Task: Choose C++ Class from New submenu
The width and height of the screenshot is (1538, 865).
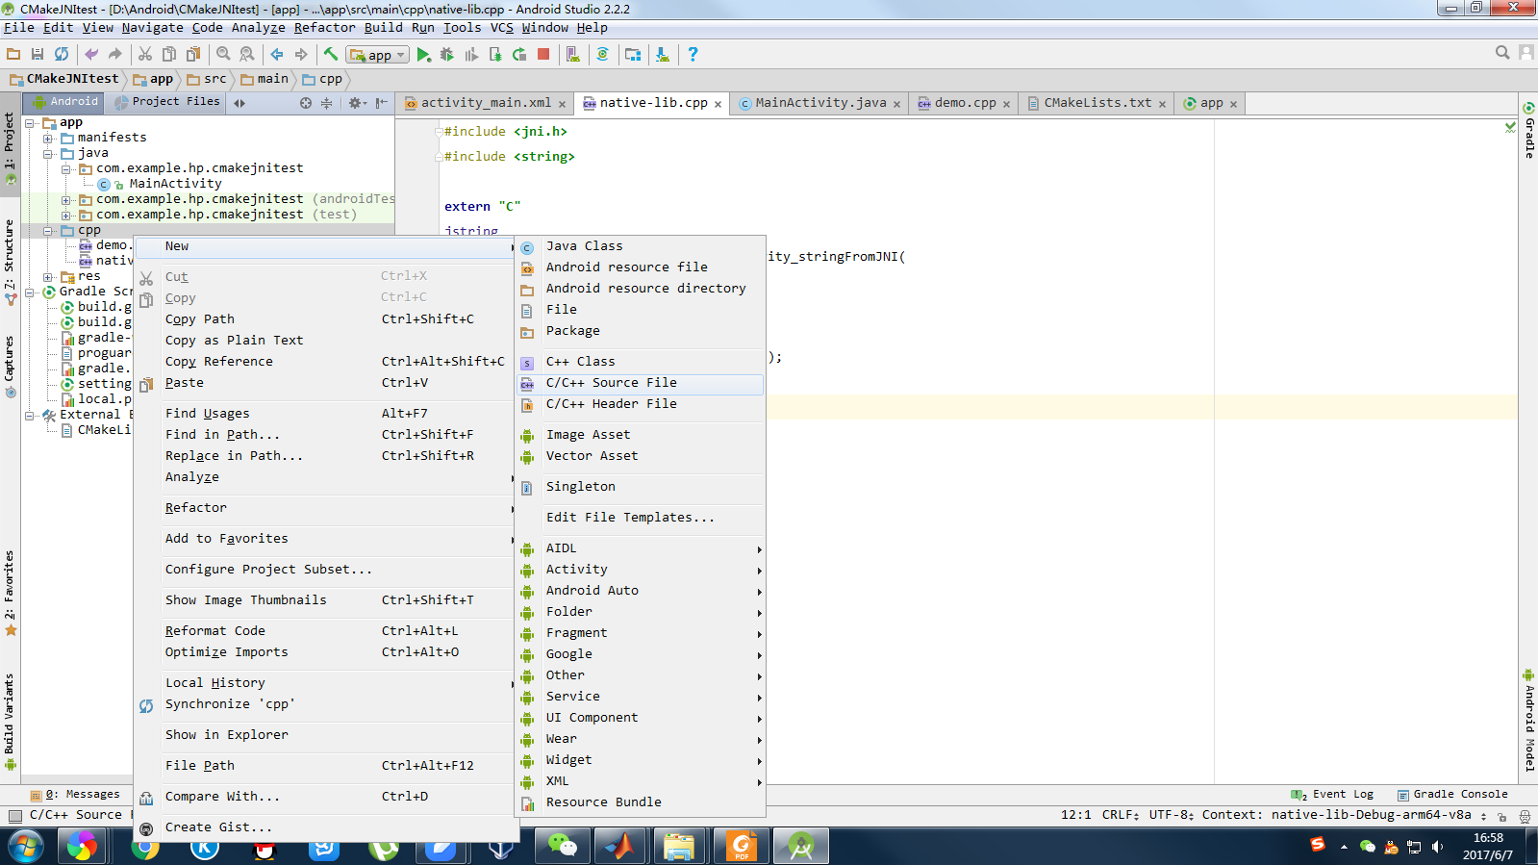Action: [641, 362]
